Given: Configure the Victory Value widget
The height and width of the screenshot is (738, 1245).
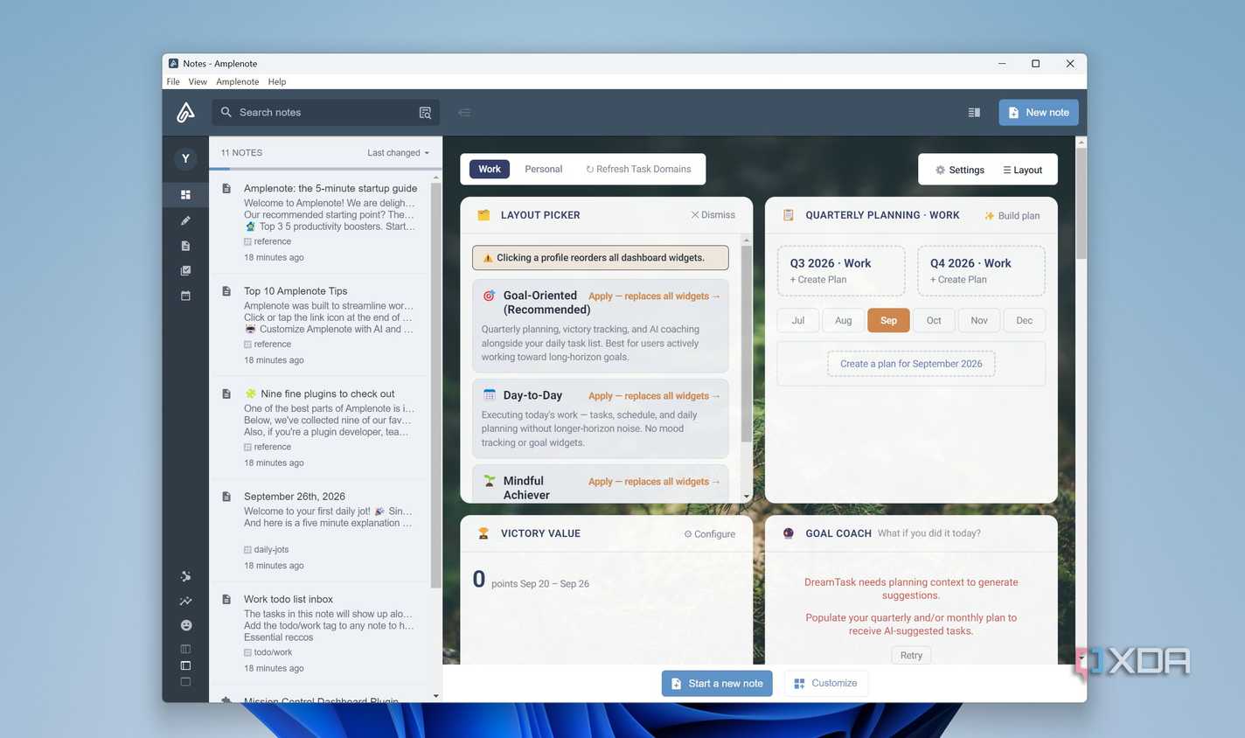Looking at the screenshot, I should click(x=709, y=534).
